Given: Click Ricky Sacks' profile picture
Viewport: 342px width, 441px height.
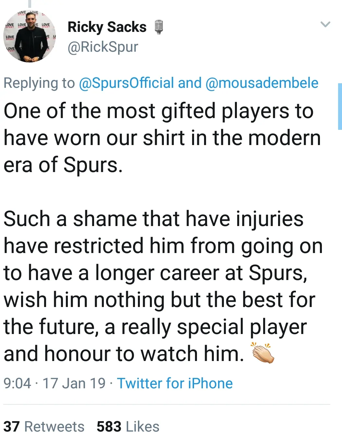Looking at the screenshot, I should click(30, 36).
